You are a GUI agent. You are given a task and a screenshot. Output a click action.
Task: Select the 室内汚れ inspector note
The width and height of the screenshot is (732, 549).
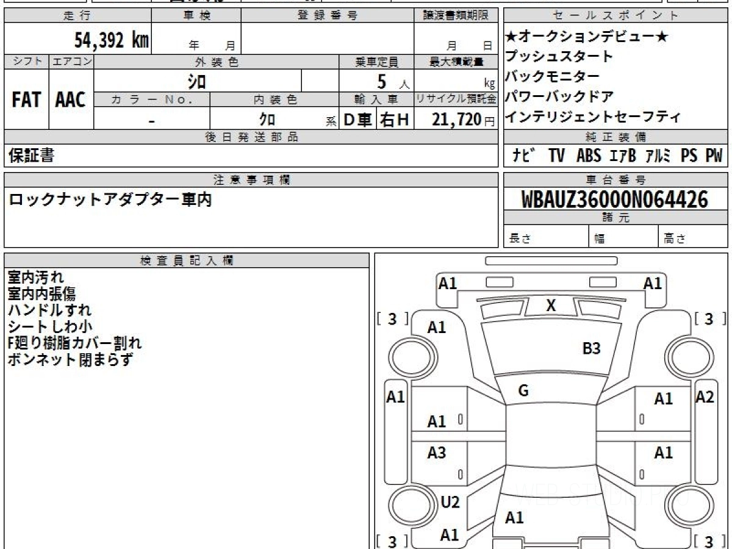35,278
